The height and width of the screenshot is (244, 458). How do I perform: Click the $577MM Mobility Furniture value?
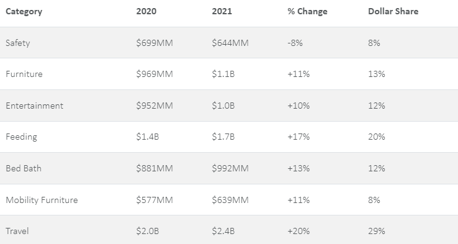point(155,200)
